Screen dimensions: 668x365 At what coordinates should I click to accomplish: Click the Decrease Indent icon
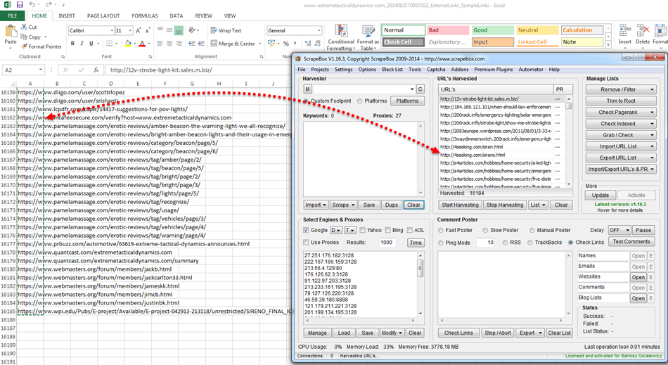click(191, 44)
